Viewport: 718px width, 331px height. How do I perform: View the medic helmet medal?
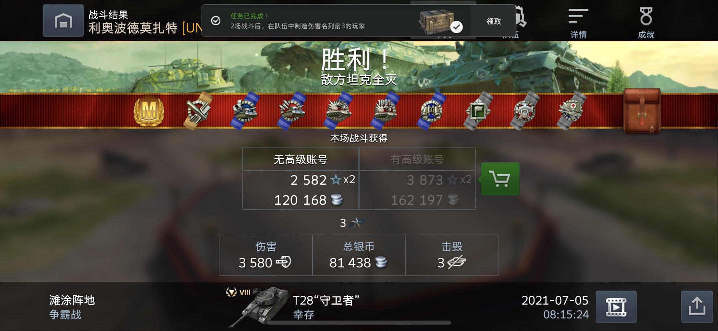pyautogui.click(x=571, y=111)
